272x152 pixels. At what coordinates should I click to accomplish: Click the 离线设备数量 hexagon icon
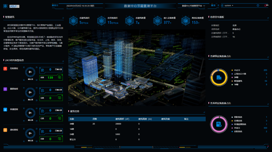pyautogui.click(x=186, y=21)
